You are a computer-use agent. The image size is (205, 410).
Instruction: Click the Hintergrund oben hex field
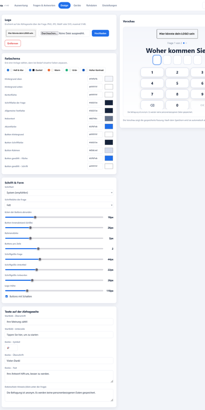[95, 79]
